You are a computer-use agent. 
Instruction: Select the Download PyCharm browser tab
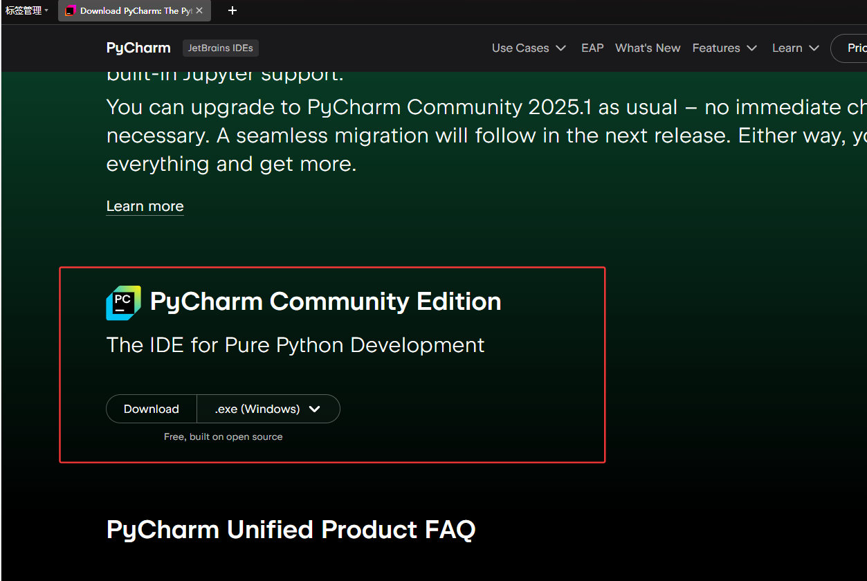pyautogui.click(x=135, y=11)
